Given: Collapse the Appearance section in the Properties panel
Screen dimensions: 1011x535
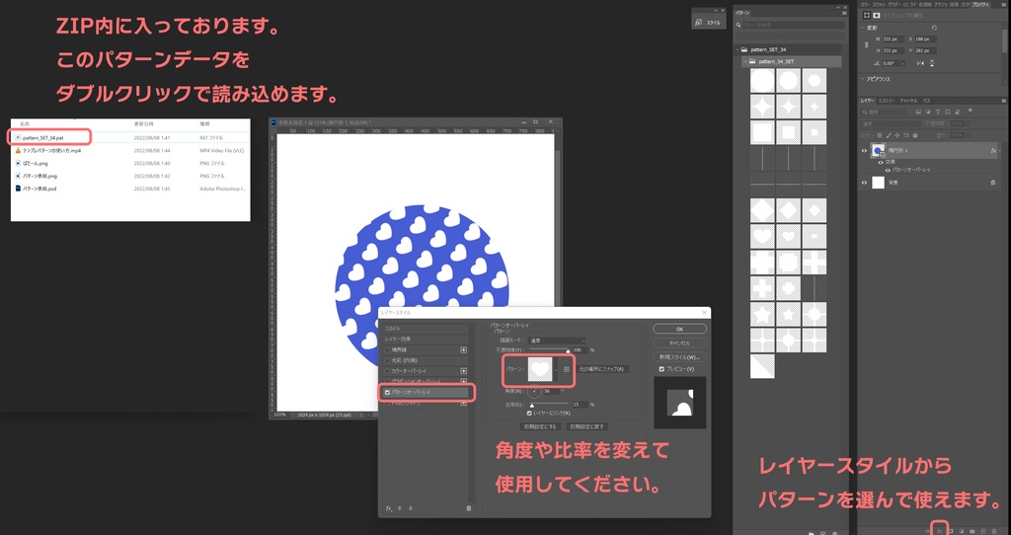Looking at the screenshot, I should [862, 79].
